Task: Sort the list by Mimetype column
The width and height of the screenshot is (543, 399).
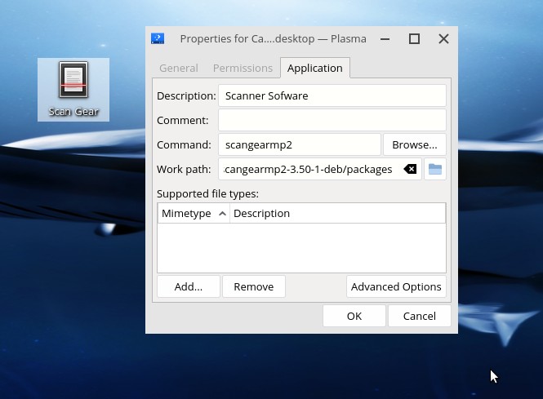Action: click(193, 213)
